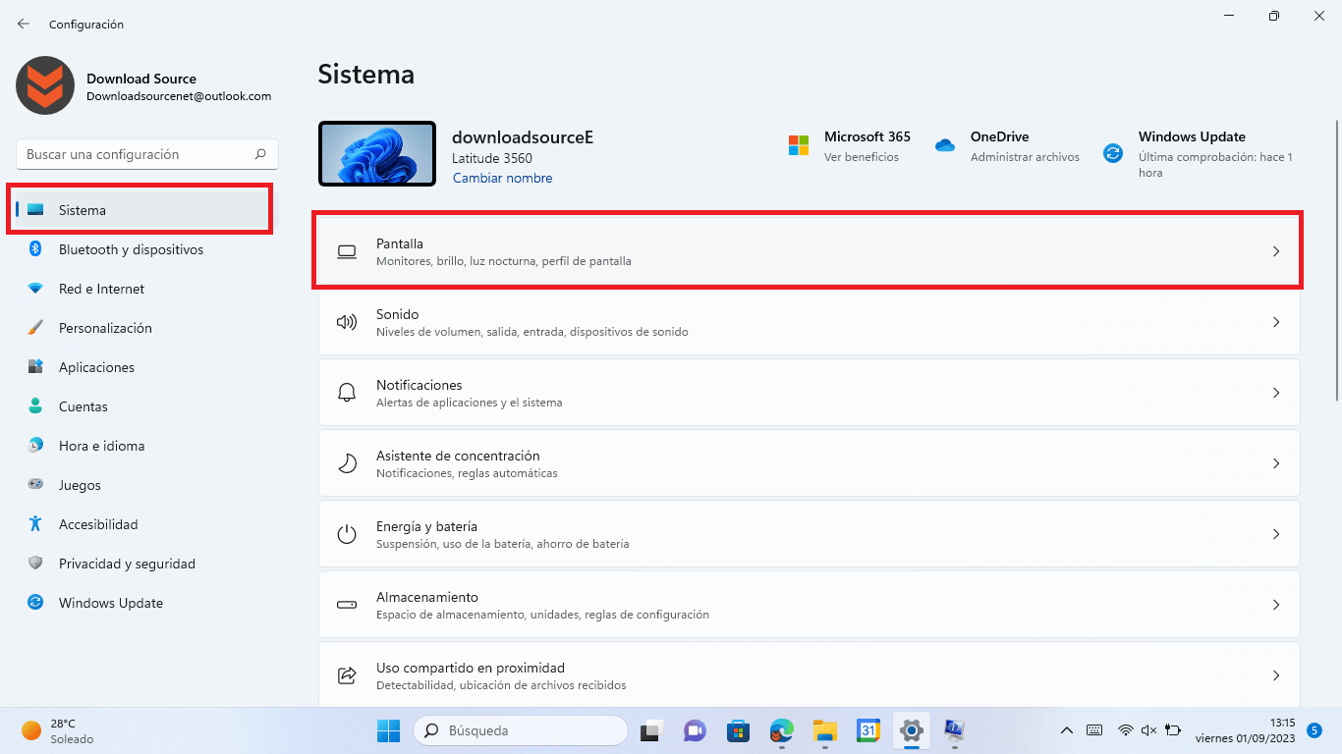Open the Pantalla settings row

tap(810, 251)
